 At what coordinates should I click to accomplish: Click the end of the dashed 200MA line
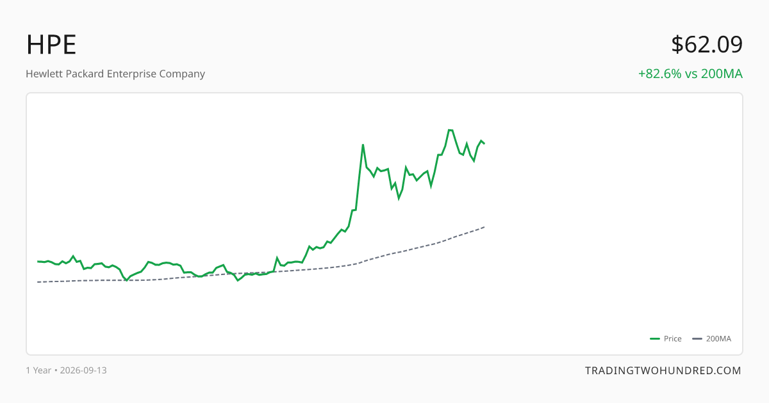point(484,227)
